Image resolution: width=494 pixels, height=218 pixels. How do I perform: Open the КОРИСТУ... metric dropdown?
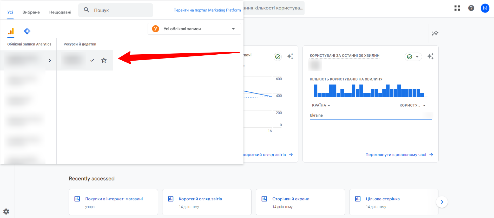click(412, 105)
